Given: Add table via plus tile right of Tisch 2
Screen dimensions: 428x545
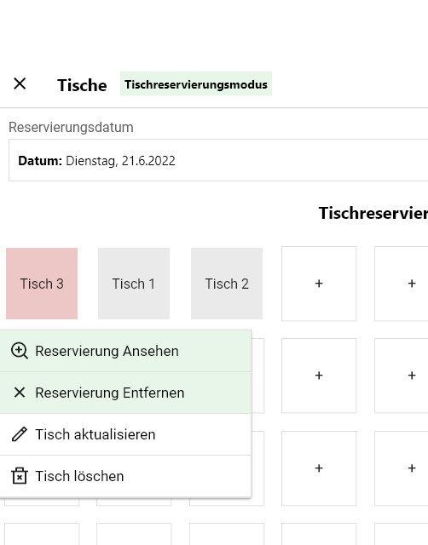Looking at the screenshot, I should (319, 284).
